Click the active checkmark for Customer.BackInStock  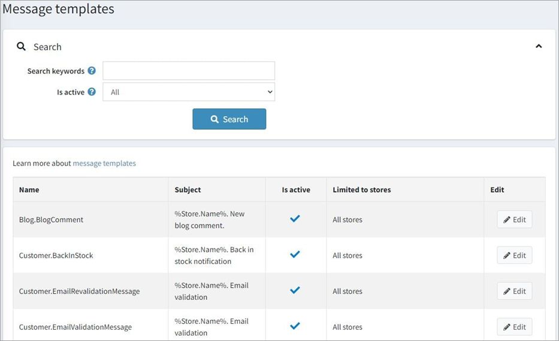(x=295, y=255)
